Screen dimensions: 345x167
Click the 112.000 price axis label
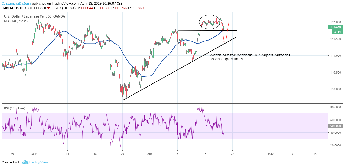pos(335,22)
